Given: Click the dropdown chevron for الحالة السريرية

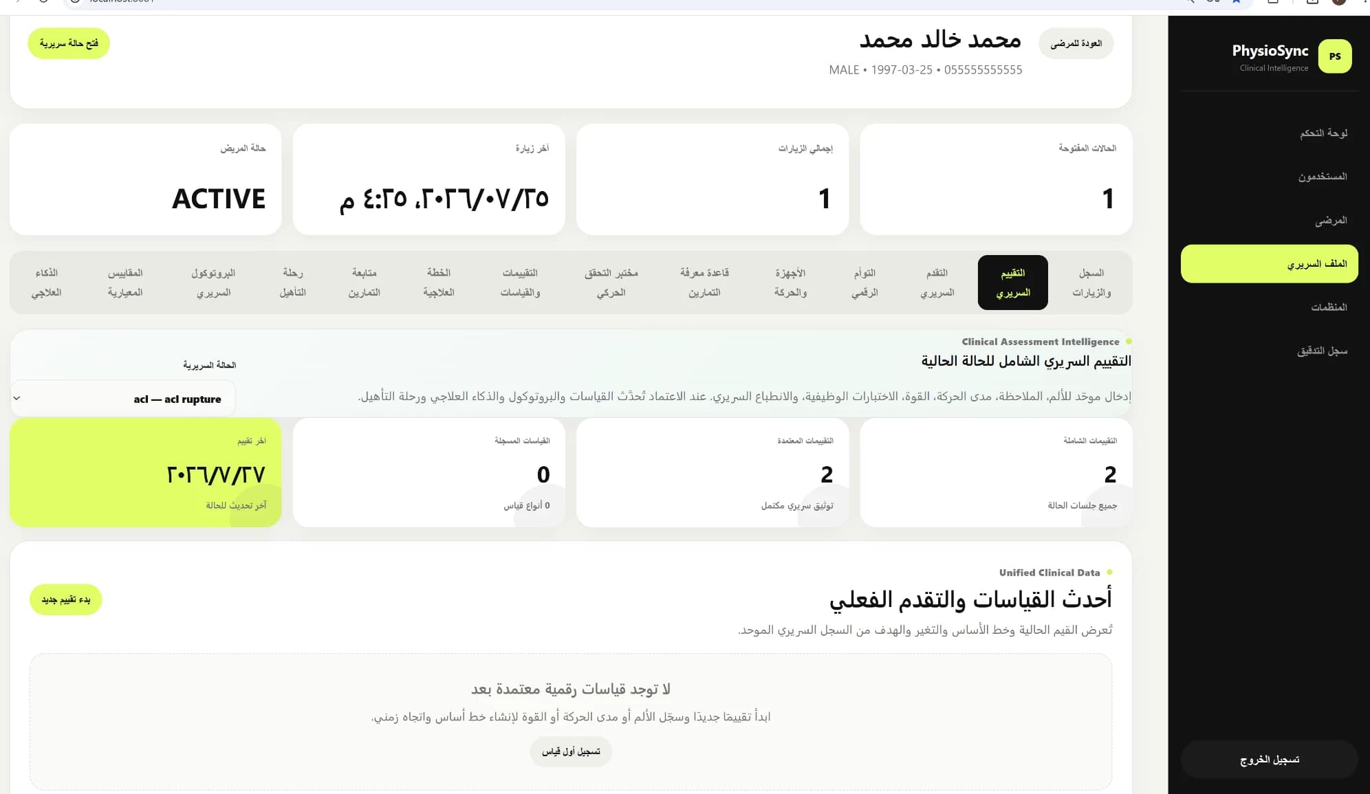Looking at the screenshot, I should (x=17, y=398).
